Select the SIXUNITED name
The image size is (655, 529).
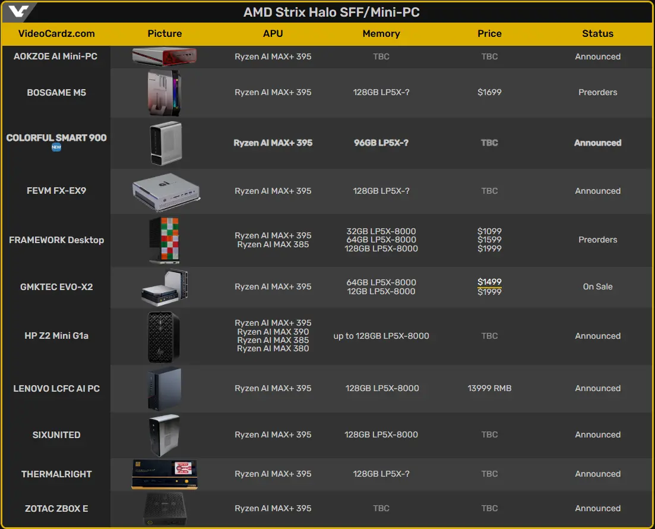[x=56, y=435]
